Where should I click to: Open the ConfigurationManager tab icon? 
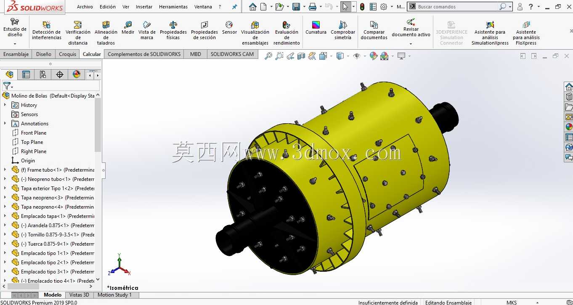click(43, 74)
